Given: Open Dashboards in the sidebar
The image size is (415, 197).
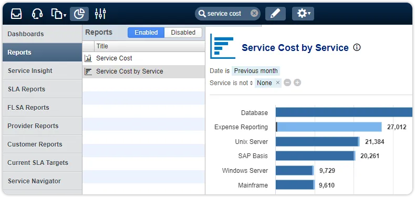Looking at the screenshot, I should (43, 34).
